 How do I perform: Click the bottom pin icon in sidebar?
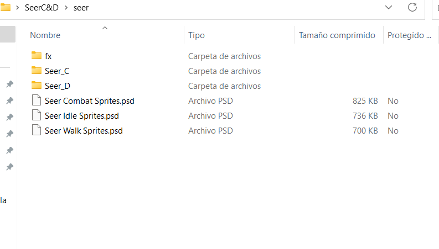point(10,167)
